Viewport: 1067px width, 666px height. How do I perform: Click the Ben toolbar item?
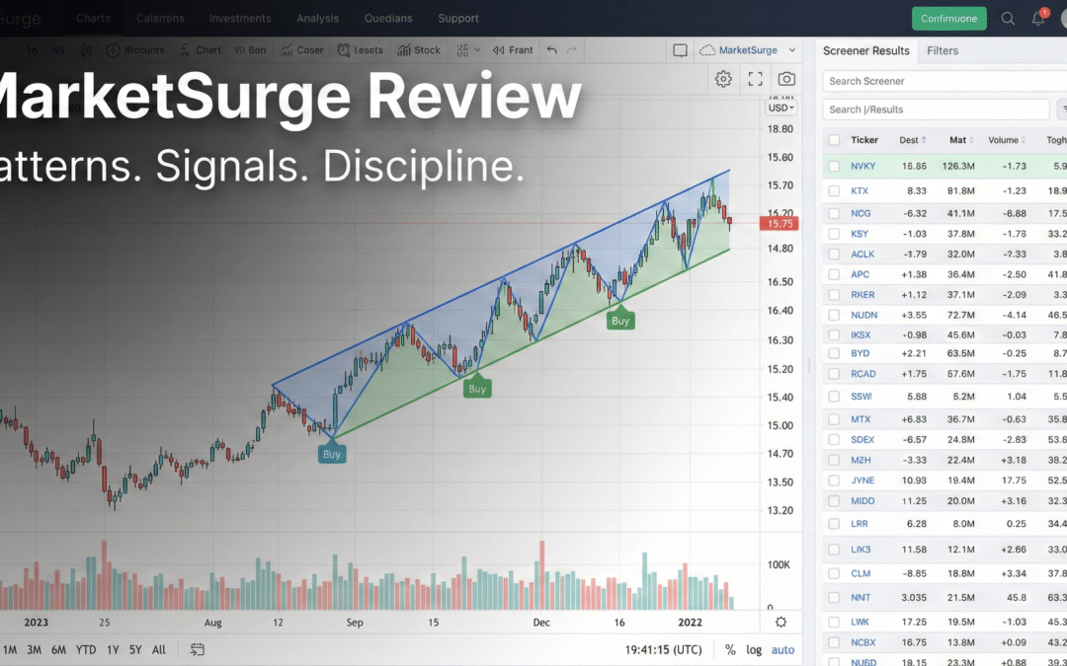coord(250,50)
